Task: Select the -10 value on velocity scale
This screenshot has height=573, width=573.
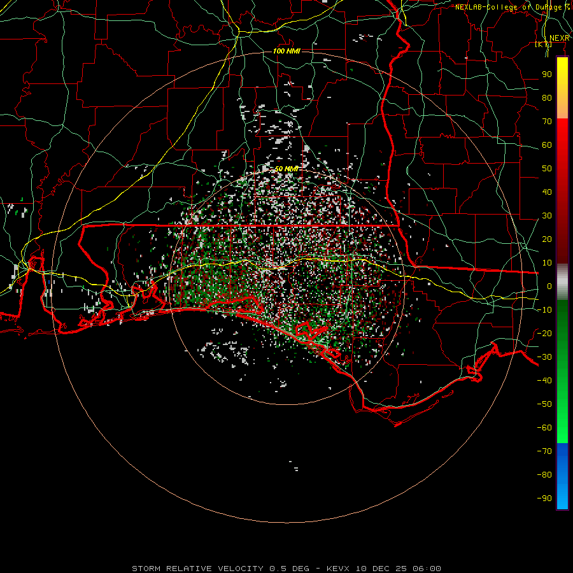Action: [x=544, y=310]
